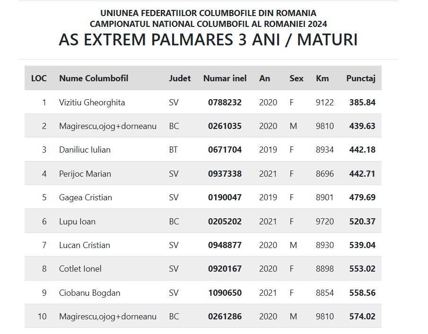Click ring number 0788232
Image resolution: width=428 pixels, height=334 pixels.
225,103
